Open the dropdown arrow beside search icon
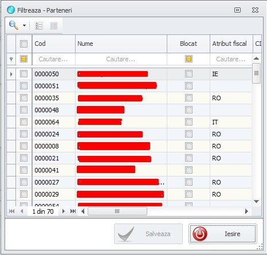Screen dimensions: 267x255 (24, 25)
